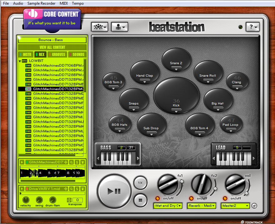Open the question mark help dropdown

tap(253, 27)
